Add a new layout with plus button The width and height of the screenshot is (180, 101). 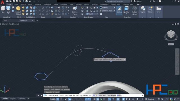point(28,98)
